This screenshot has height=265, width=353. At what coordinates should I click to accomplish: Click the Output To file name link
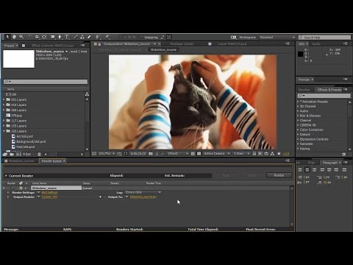143,197
